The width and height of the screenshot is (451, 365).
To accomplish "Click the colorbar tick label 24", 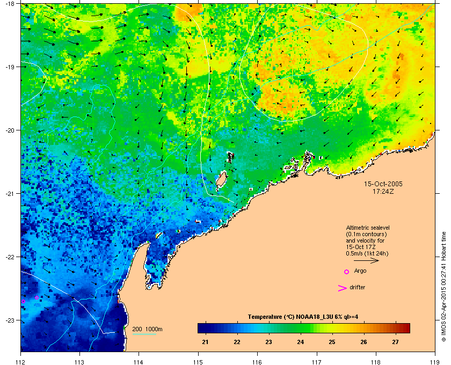I will [x=300, y=342].
